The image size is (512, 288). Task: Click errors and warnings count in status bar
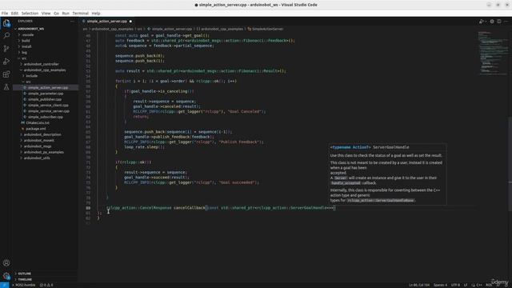click(x=46, y=285)
